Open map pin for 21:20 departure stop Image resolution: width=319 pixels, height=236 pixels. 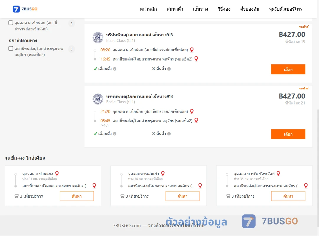(x=192, y=111)
